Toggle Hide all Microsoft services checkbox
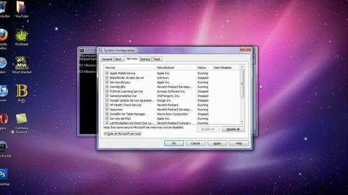Viewport: 348px width, 195px height. click(105, 134)
